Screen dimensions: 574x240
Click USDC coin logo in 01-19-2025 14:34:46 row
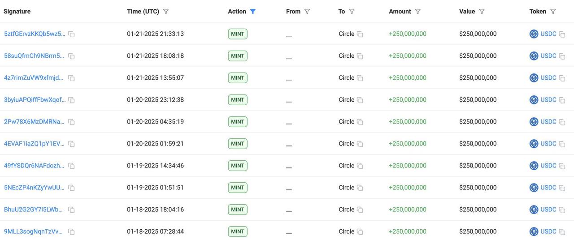pyautogui.click(x=534, y=166)
